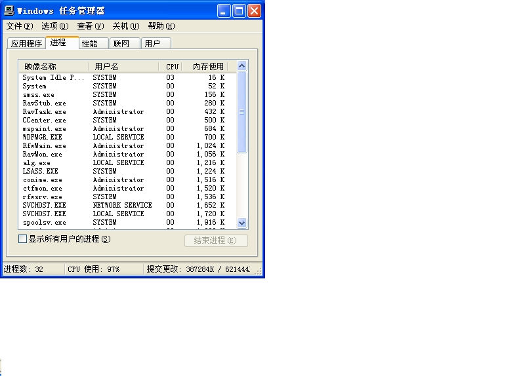
Task: Click the 结束进程(E) button
Action: [x=216, y=240]
